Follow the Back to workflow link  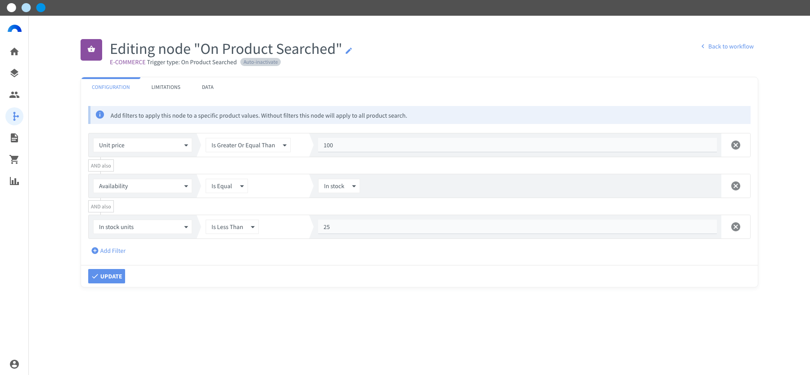tap(727, 46)
